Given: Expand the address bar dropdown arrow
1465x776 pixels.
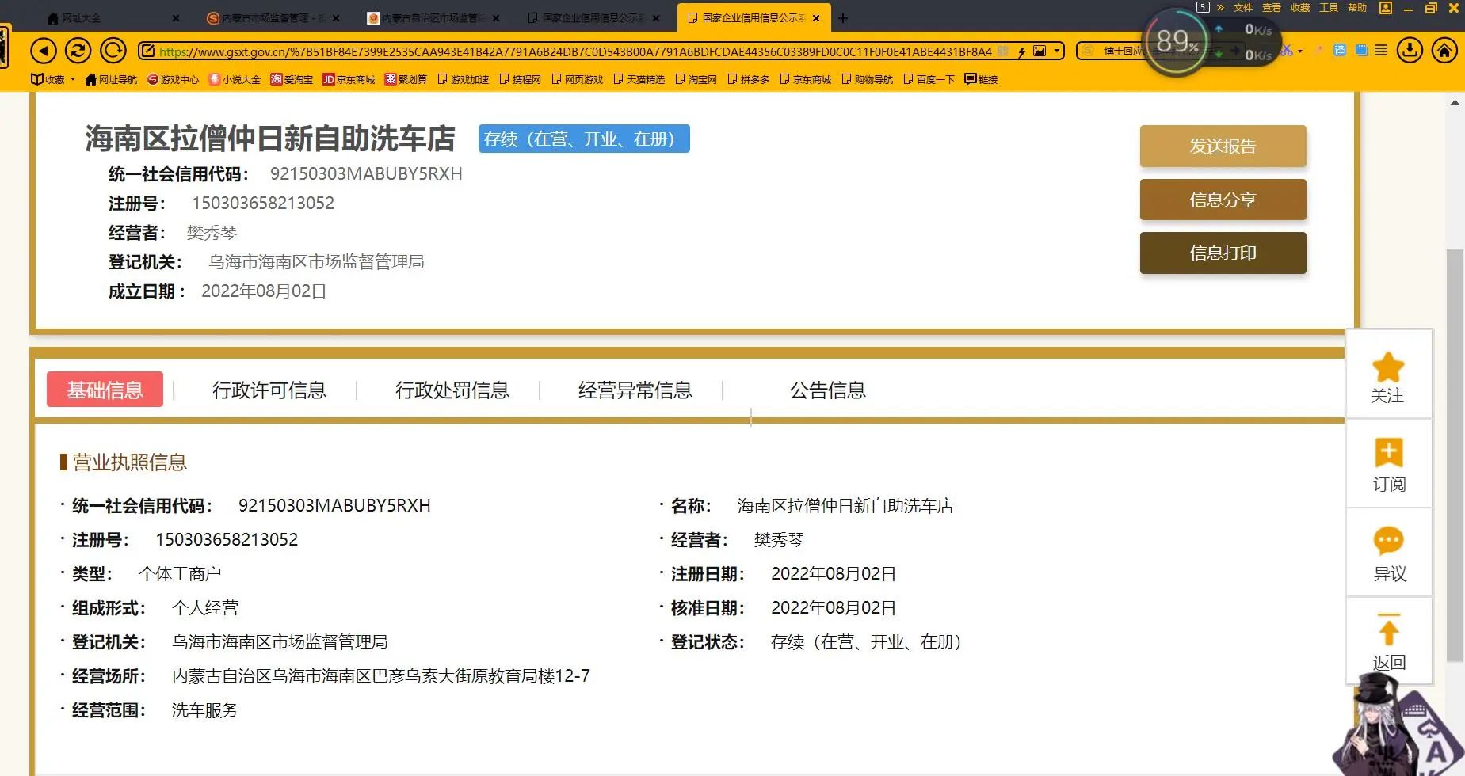Looking at the screenshot, I should [1057, 51].
